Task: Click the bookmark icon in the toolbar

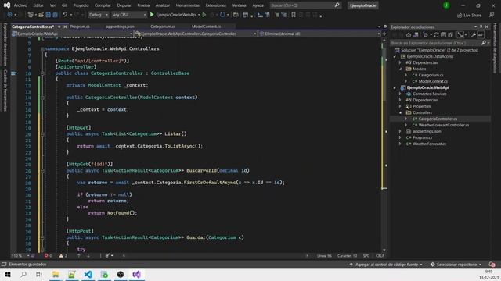Action: [294, 15]
